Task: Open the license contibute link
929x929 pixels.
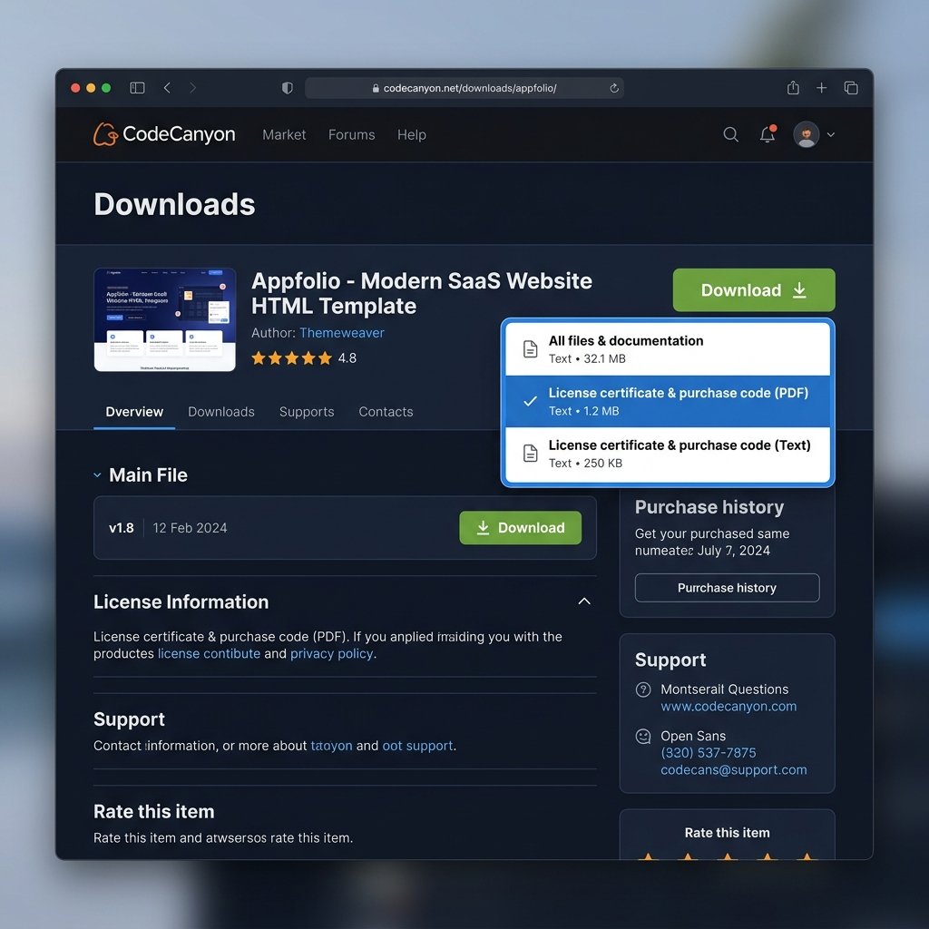Action: tap(209, 653)
